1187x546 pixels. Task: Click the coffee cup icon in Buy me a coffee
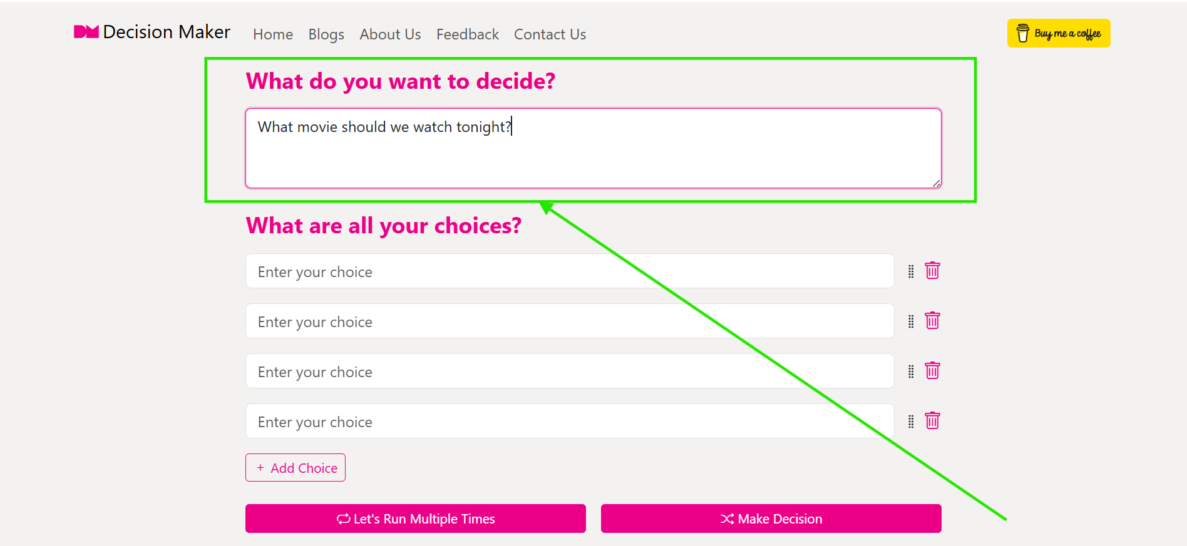[x=1023, y=33]
